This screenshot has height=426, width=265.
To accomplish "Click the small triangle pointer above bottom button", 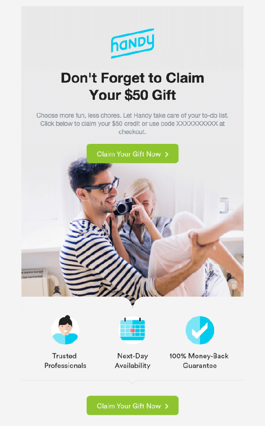I will 132,382.
